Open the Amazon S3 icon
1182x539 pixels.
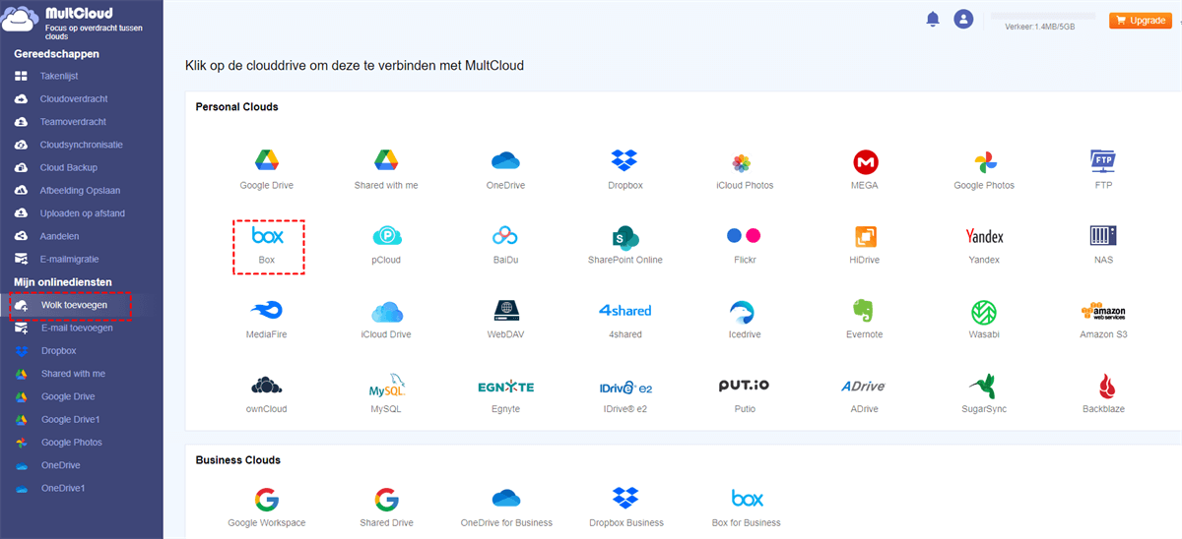pyautogui.click(x=1102, y=312)
